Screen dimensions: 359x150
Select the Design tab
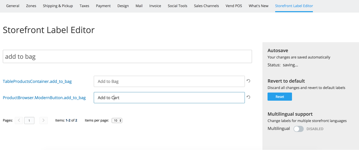click(x=123, y=6)
